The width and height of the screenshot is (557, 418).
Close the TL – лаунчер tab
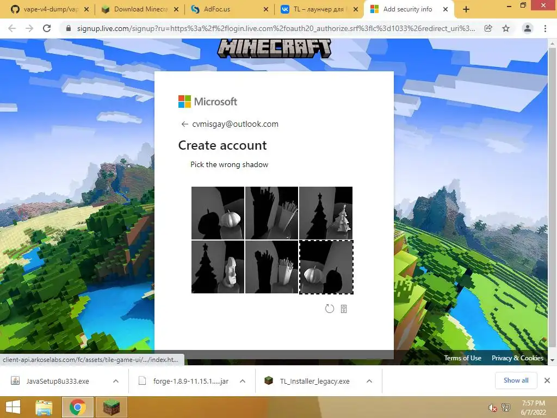(356, 10)
